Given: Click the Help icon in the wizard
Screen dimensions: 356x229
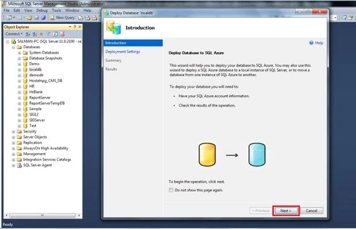Looking at the screenshot, I should point(311,43).
